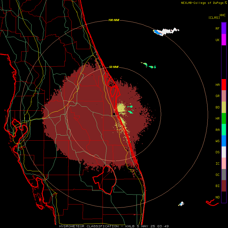Screen dimensions: 228x228
Task: Click the 50 NMI range ring label
Action: point(114,67)
